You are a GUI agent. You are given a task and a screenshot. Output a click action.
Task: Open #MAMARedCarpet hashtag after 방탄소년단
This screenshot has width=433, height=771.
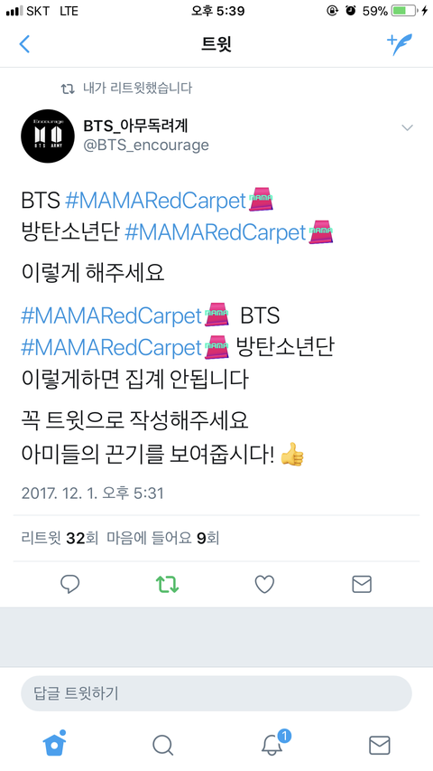[x=215, y=232]
